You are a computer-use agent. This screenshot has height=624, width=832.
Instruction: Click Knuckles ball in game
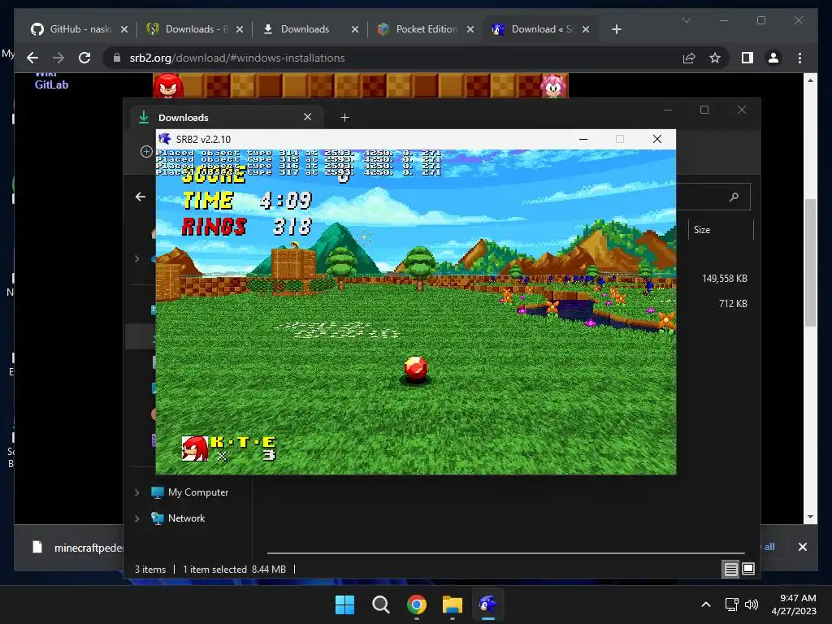[x=415, y=368]
